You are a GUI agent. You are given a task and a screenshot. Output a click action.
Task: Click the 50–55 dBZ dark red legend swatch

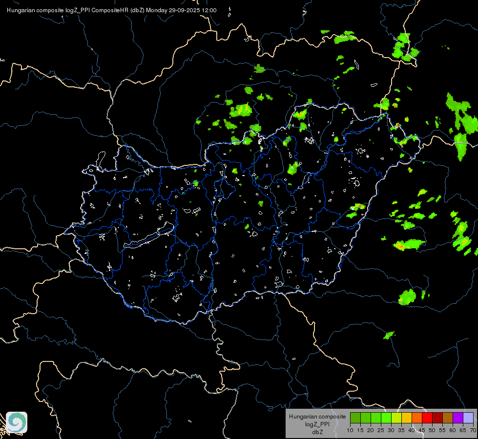click(x=437, y=418)
